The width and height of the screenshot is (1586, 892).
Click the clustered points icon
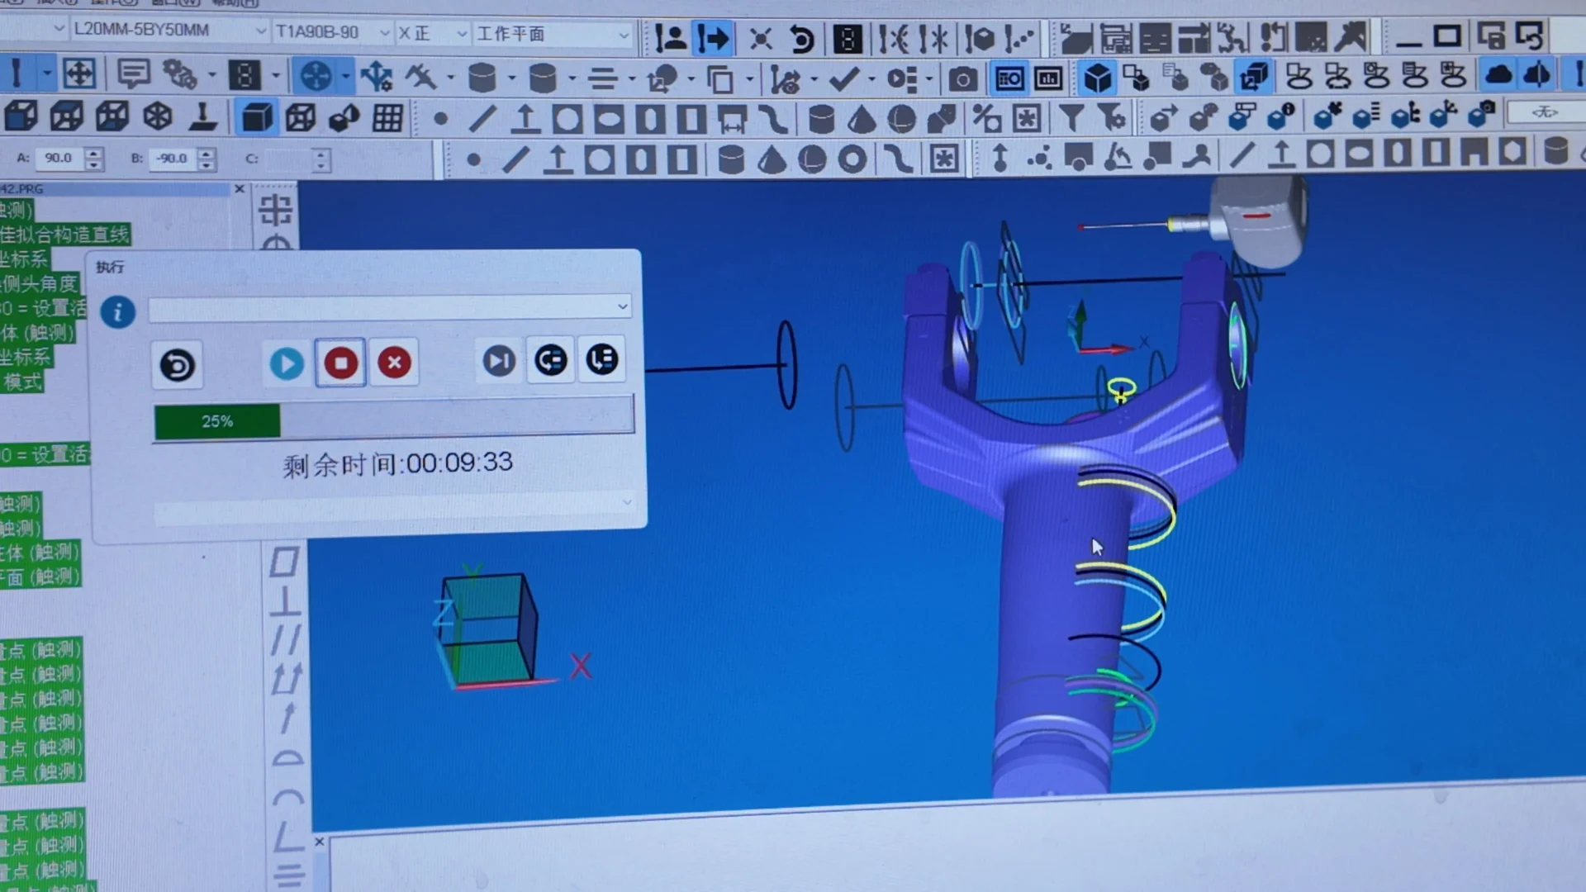(x=1039, y=157)
